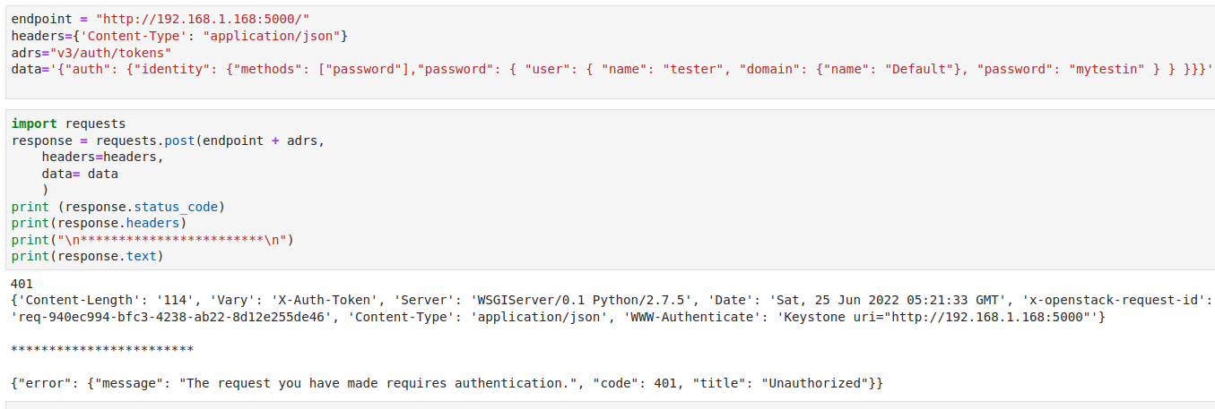The width and height of the screenshot is (1215, 409).
Task: Place cursor on the requests.post call line
Action: [168, 140]
